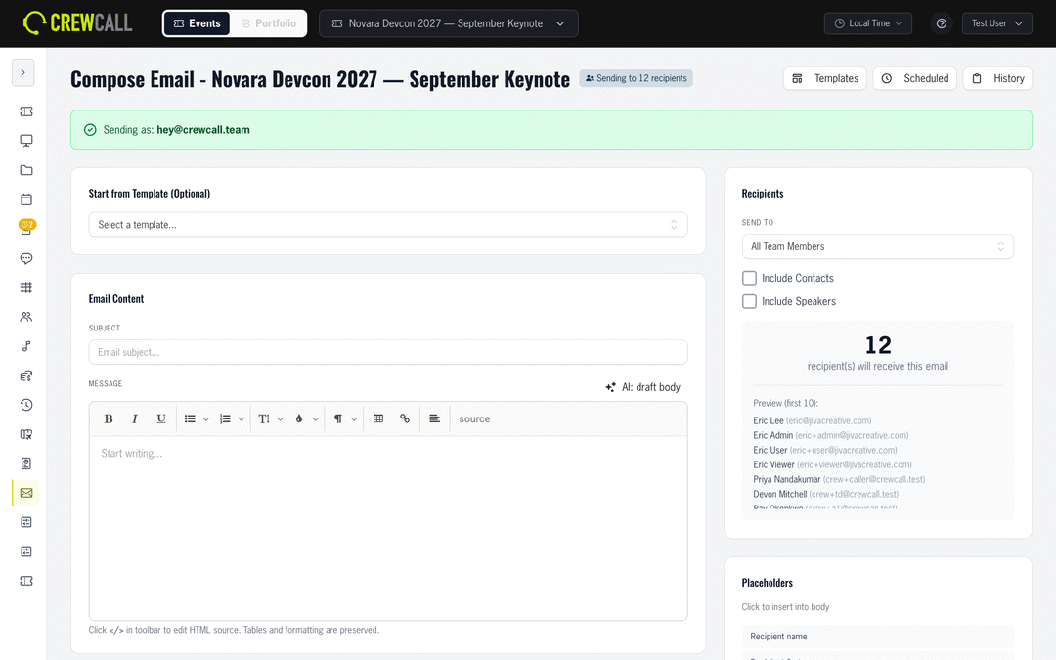Insert the Recipient name placeholder
Image resolution: width=1056 pixels, height=660 pixels.
pyautogui.click(x=877, y=637)
